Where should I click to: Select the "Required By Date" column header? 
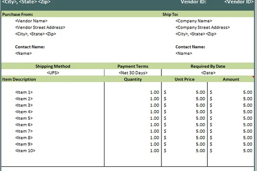[208, 66]
